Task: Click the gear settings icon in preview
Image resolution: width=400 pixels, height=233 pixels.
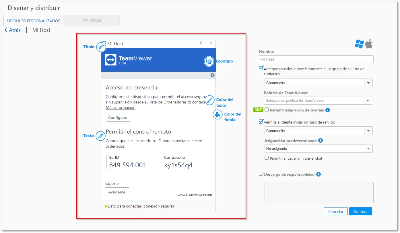Action: tap(212, 75)
